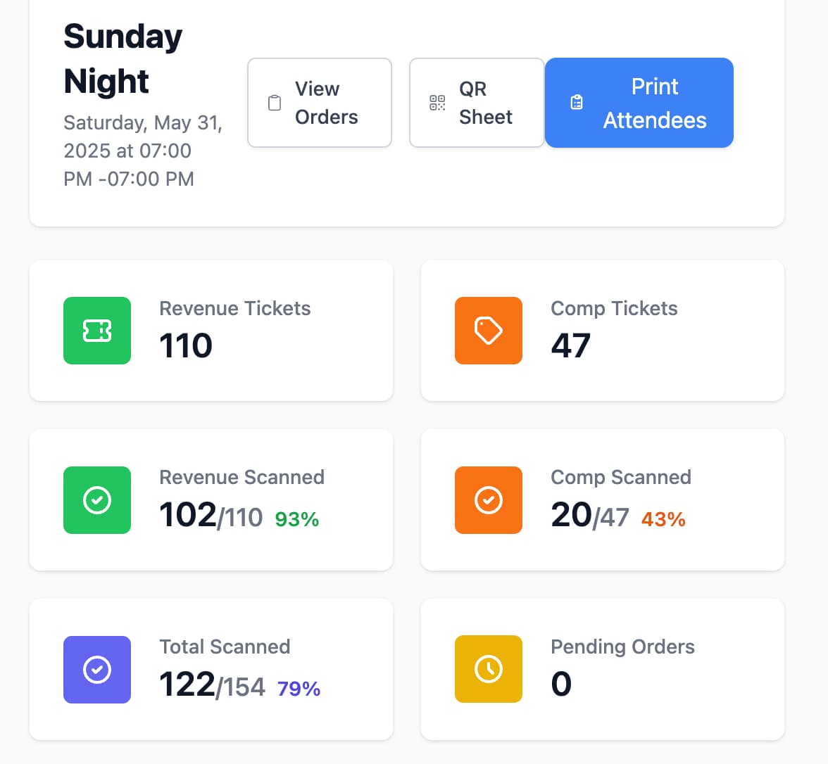Select the green ticket icon for Revenue Tickets

[x=96, y=331]
